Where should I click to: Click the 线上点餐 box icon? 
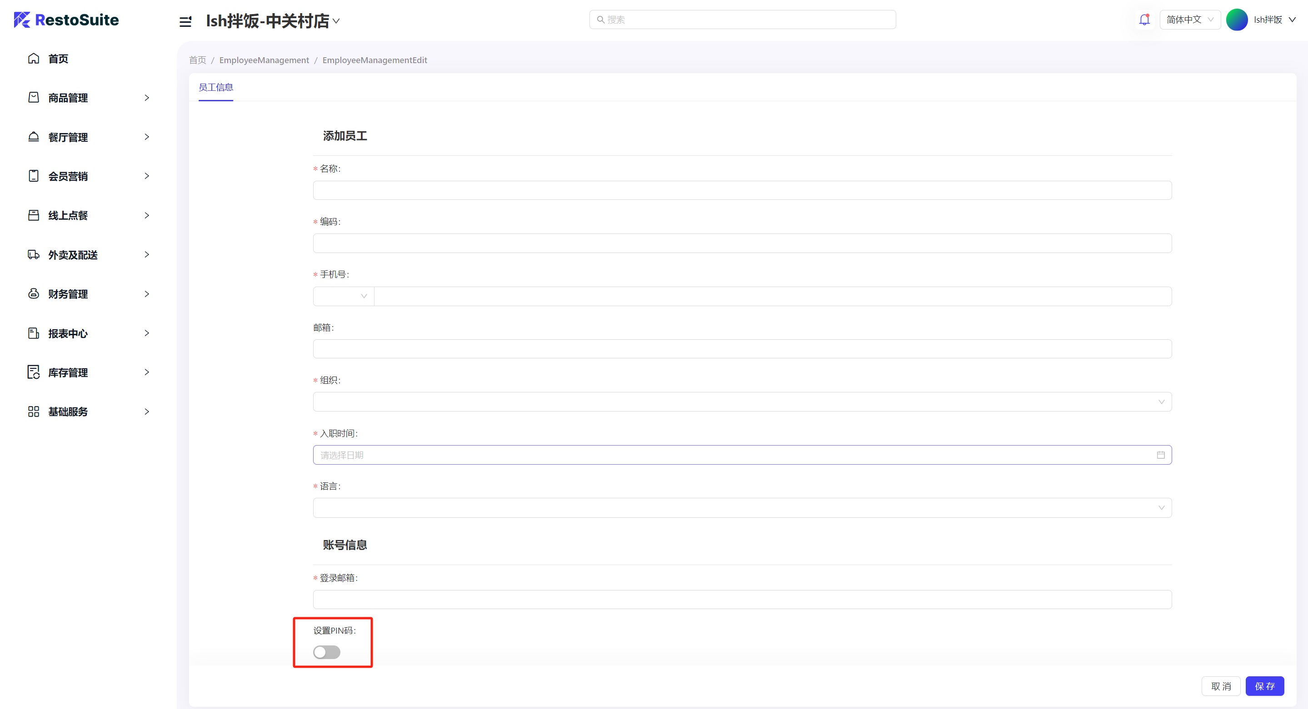tap(34, 215)
